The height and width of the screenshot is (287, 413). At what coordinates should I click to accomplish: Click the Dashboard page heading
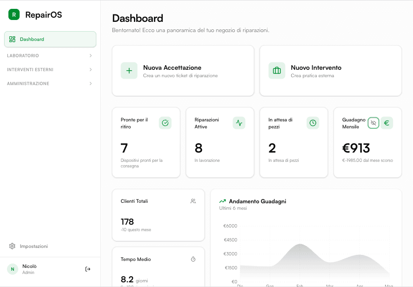pos(138,19)
